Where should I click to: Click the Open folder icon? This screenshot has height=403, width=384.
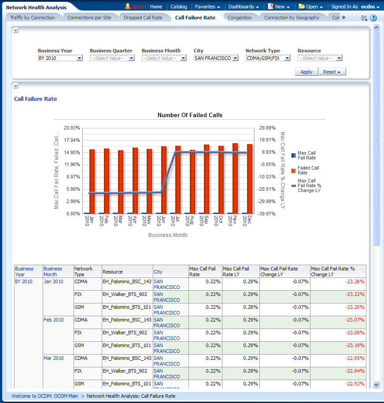(x=302, y=7)
